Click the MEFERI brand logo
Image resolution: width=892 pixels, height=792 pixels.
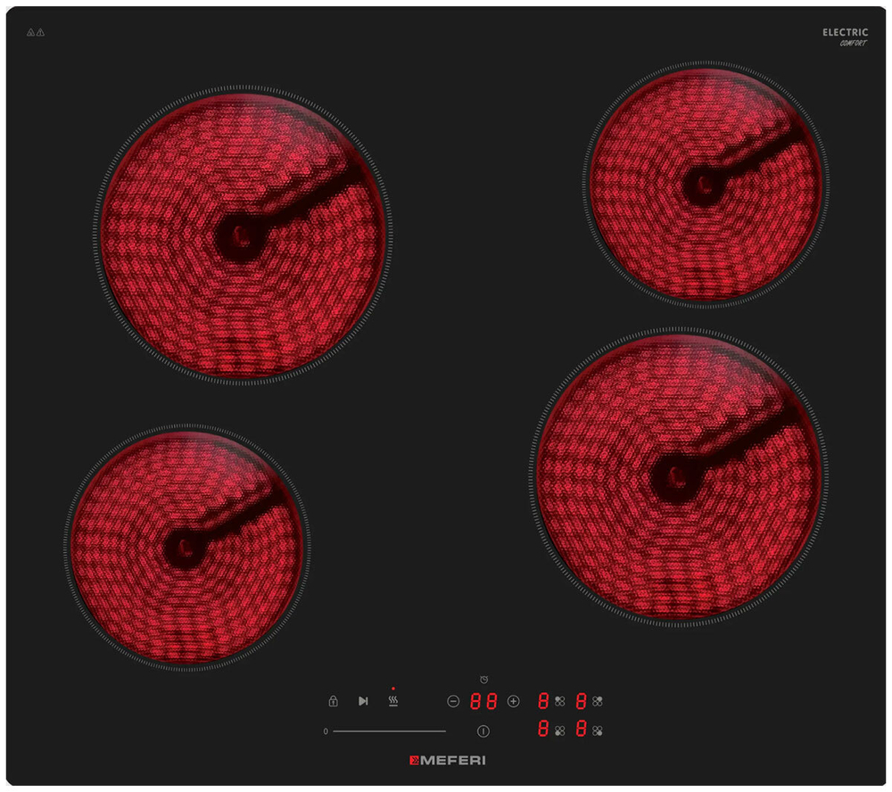click(448, 760)
